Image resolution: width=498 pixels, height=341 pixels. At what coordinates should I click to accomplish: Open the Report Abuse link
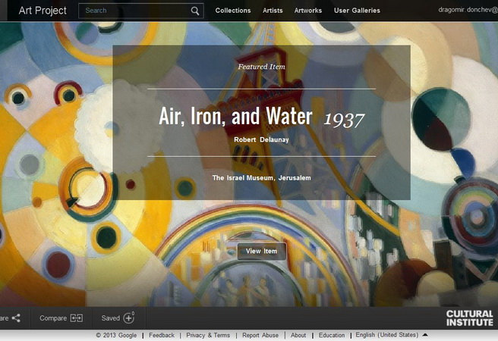260,335
